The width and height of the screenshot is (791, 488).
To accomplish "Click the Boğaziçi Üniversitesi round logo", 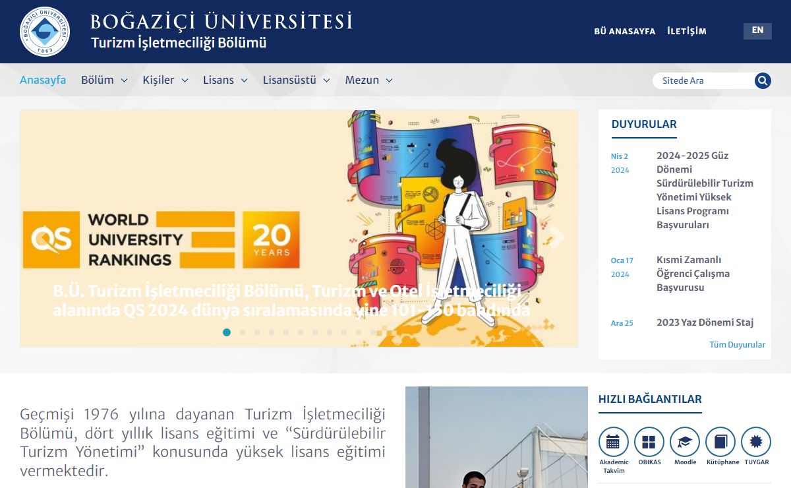I will pos(45,32).
